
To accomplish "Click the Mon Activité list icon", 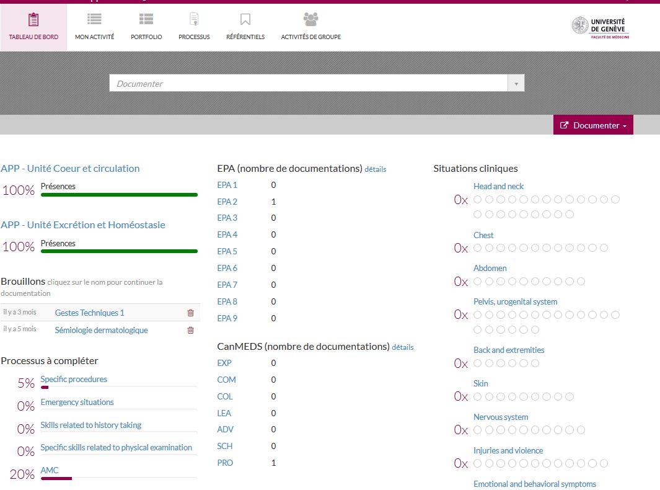I will tap(94, 19).
